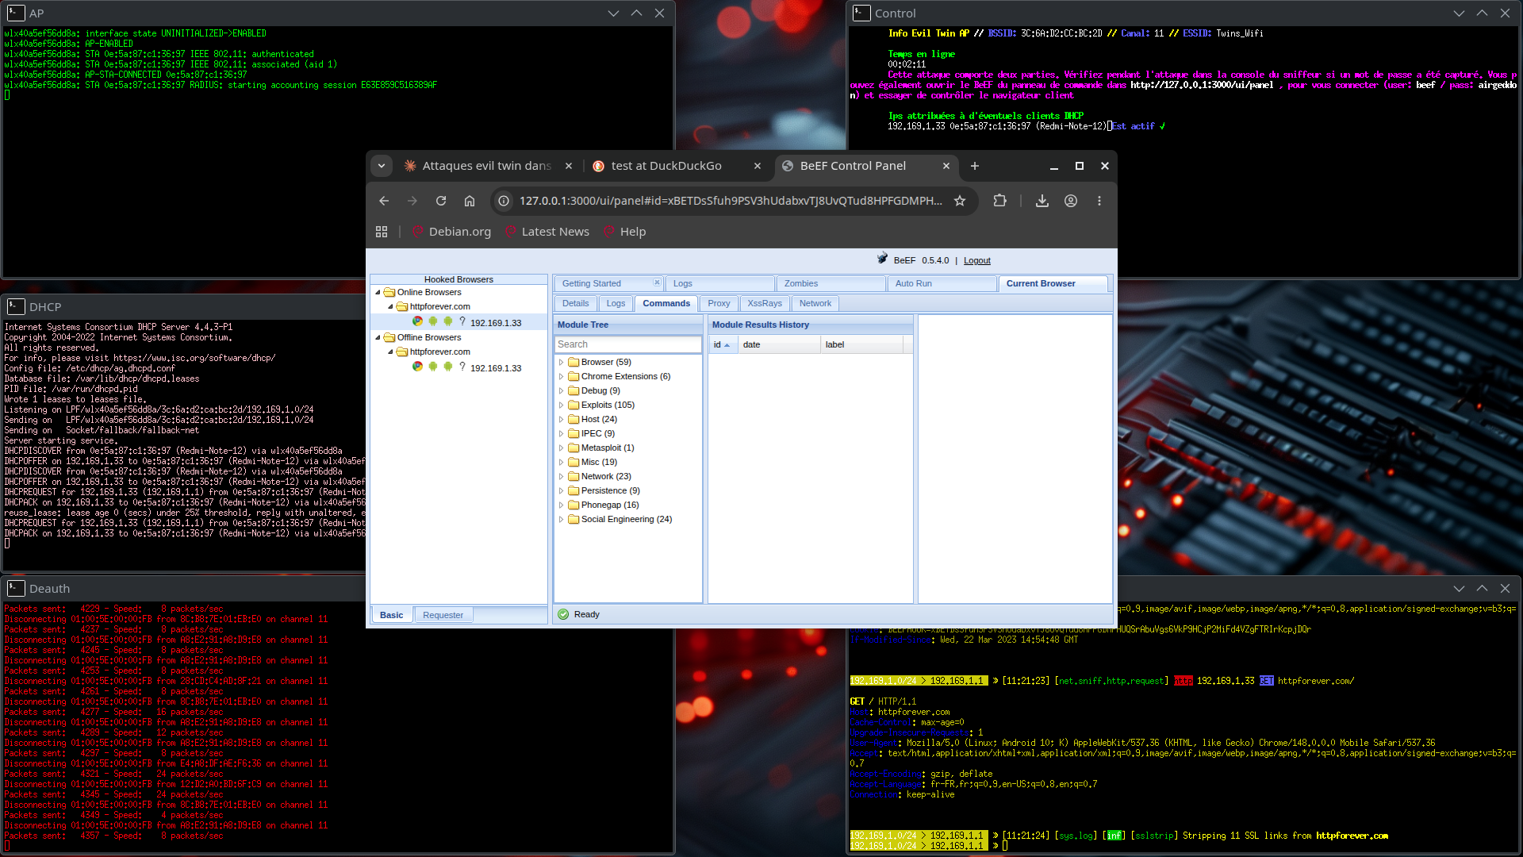Open browser profile account icon

(x=1071, y=201)
